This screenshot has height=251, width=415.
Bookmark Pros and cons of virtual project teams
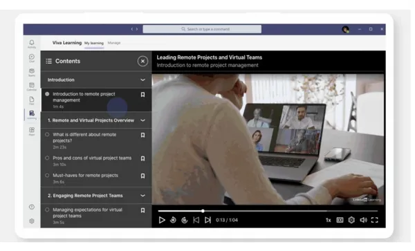pos(142,158)
